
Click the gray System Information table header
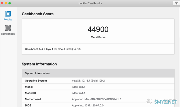pyautogui.click(x=98, y=73)
